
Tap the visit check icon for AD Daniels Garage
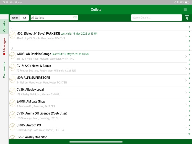pos(13,56)
